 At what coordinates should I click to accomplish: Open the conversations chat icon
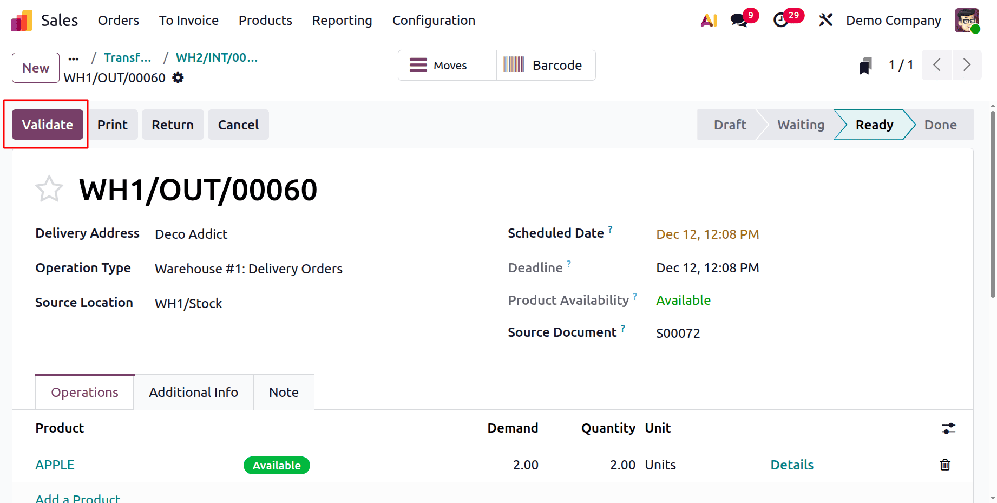[x=739, y=21]
